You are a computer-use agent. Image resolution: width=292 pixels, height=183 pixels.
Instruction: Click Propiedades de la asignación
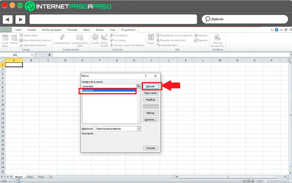174,35
